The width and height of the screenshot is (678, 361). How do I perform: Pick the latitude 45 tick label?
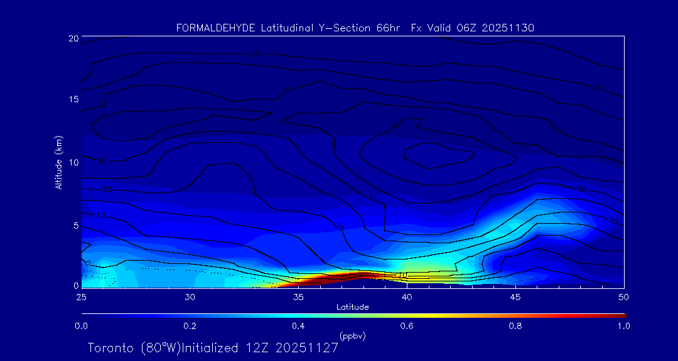(x=515, y=296)
